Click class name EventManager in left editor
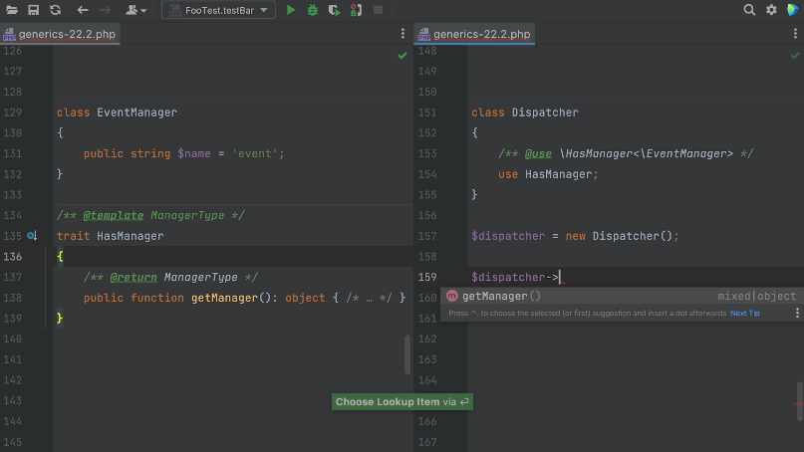The height and width of the screenshot is (452, 804). [x=136, y=113]
